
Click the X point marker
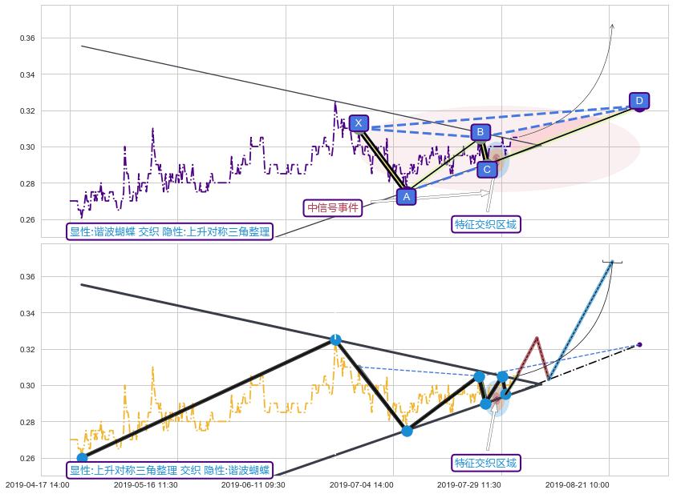[x=359, y=123]
